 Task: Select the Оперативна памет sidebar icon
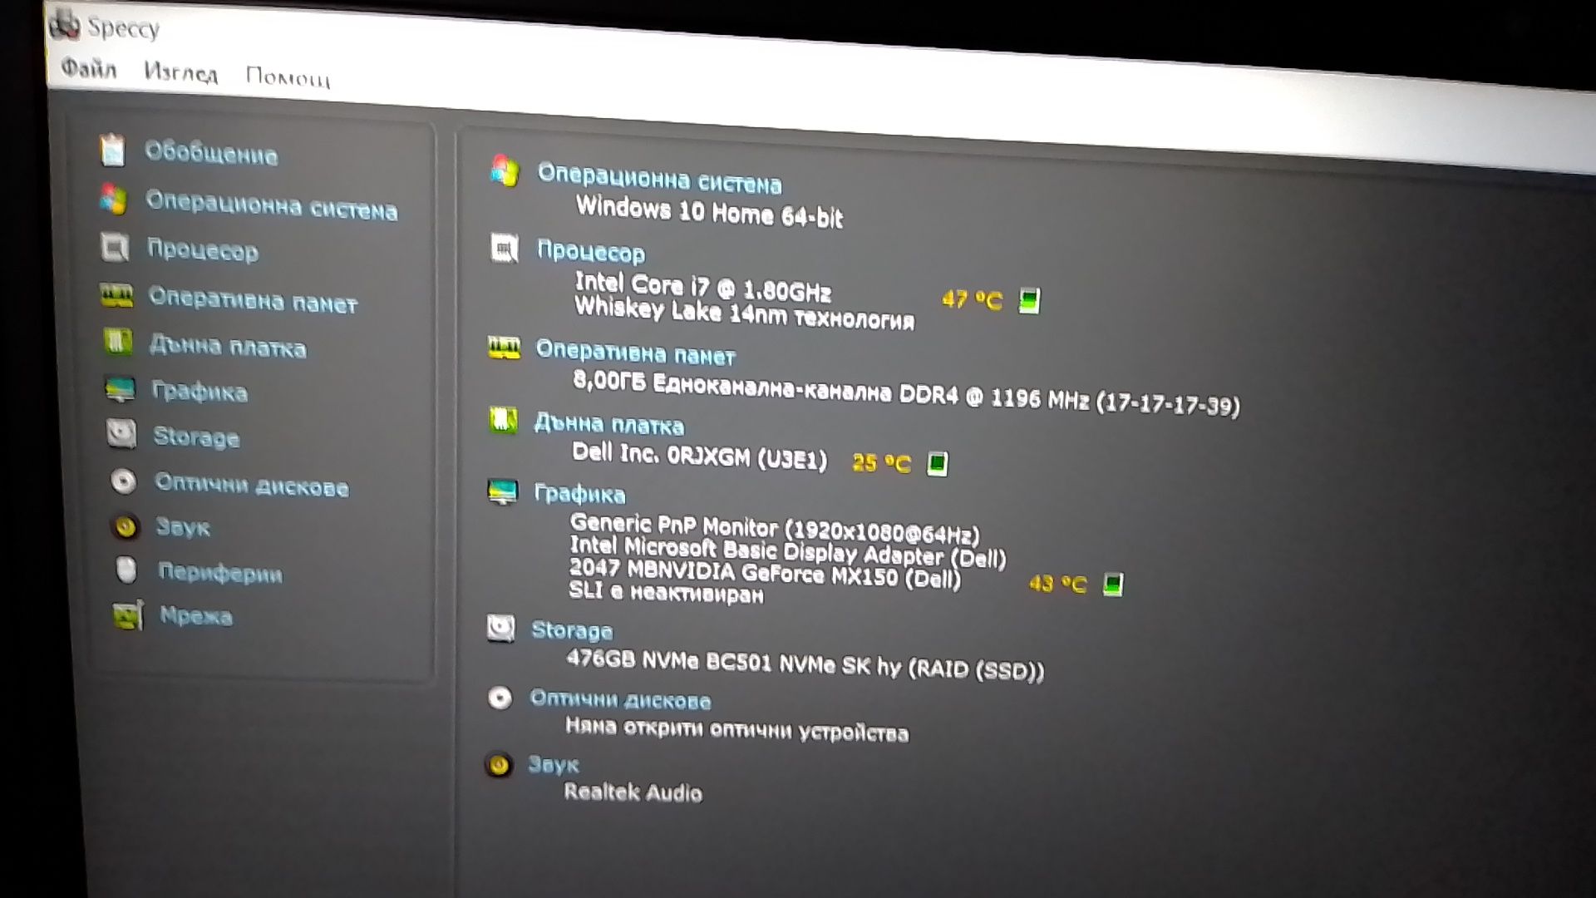pyautogui.click(x=116, y=295)
